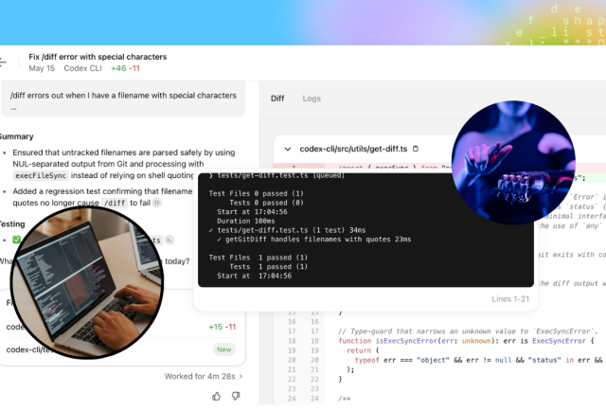Click the 'Lines 1-21' label under terminal
606x411 pixels.
(x=510, y=299)
